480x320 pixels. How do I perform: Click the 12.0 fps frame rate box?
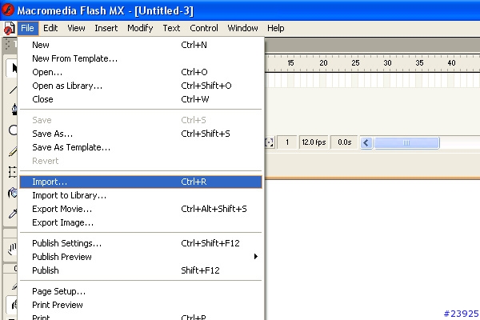pos(314,142)
